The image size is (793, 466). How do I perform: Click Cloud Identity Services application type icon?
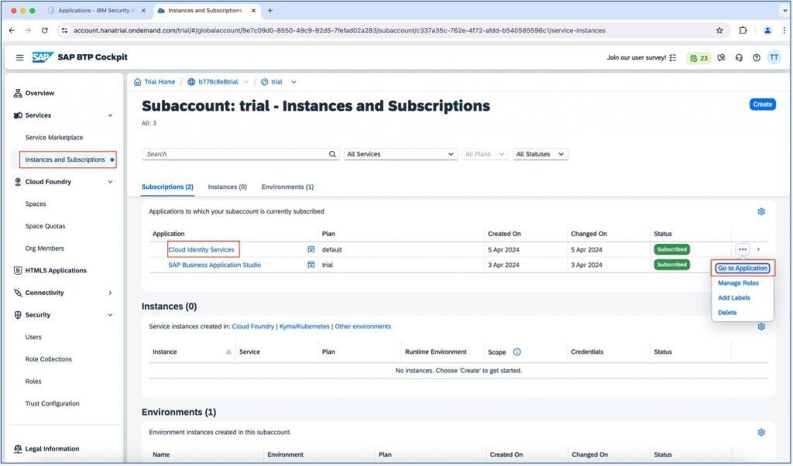311,250
